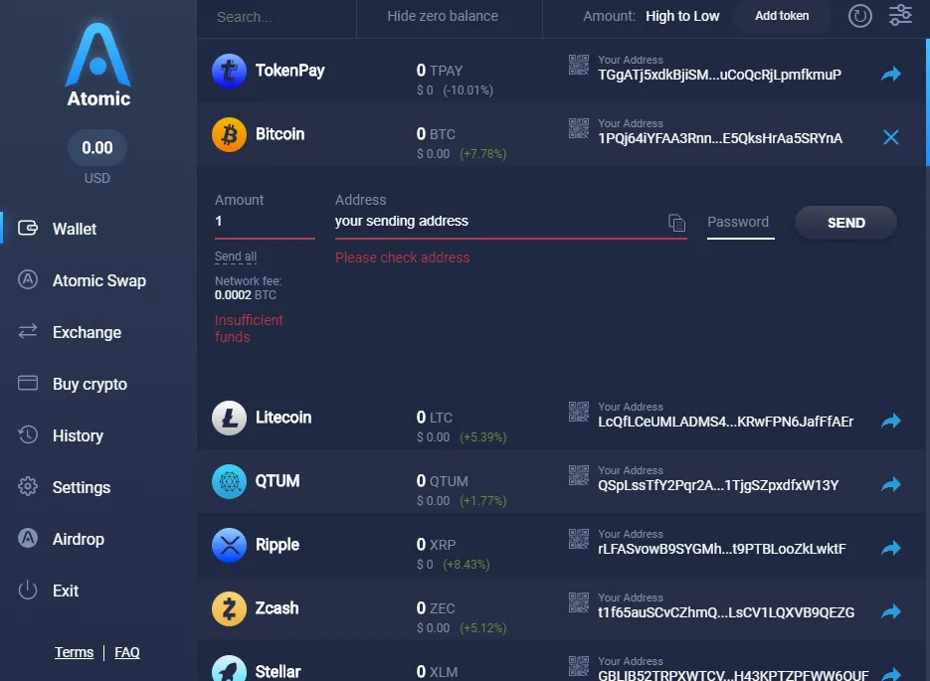Image resolution: width=930 pixels, height=681 pixels.
Task: Click the QTUM coin icon
Action: coord(229,481)
